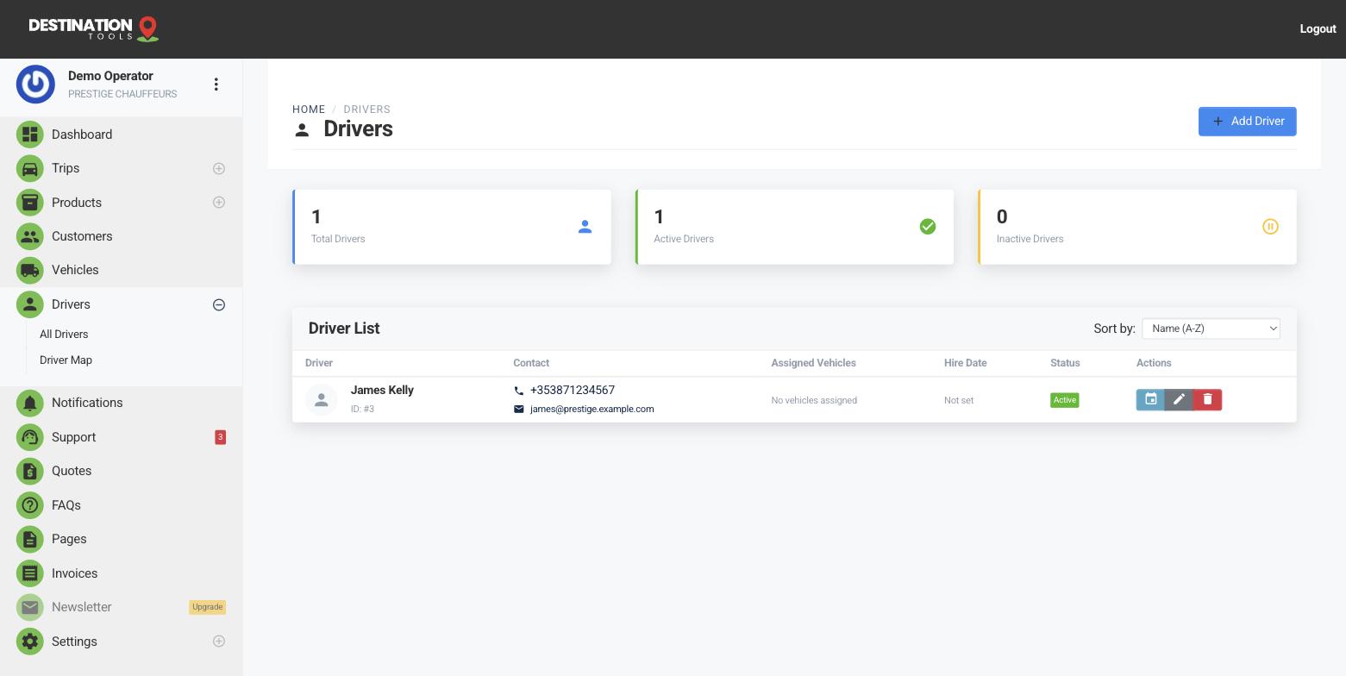Open the Dashboard menu item
The image size is (1346, 676).
121,135
